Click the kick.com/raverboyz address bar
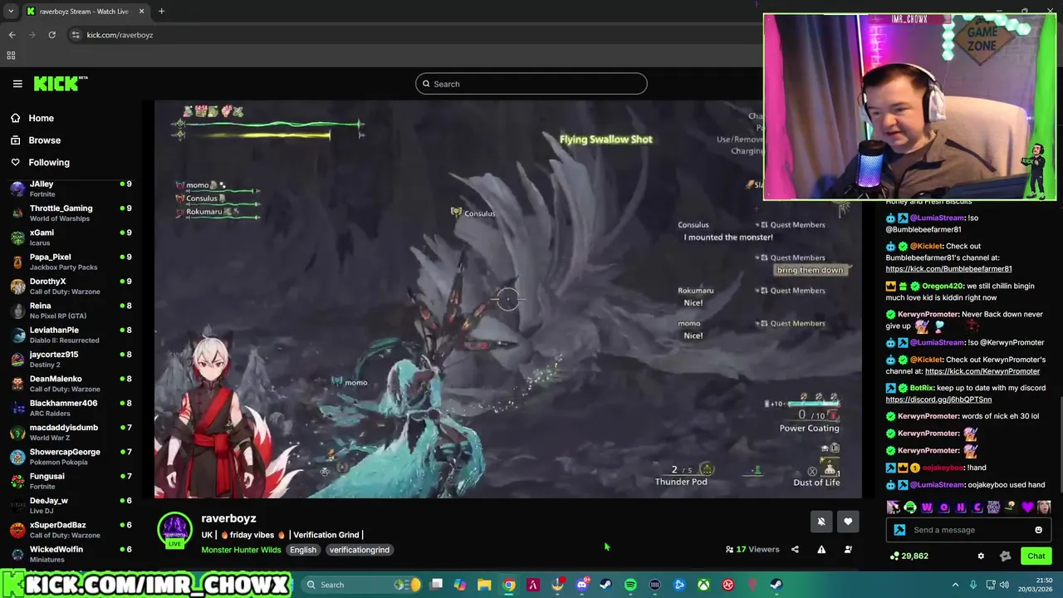The width and height of the screenshot is (1063, 598). coord(415,35)
